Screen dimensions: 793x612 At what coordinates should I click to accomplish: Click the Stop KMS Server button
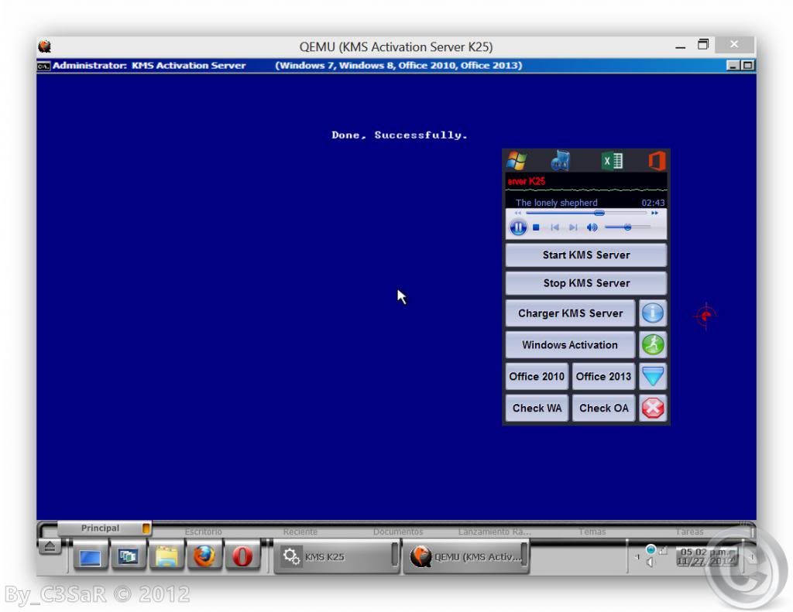(586, 283)
